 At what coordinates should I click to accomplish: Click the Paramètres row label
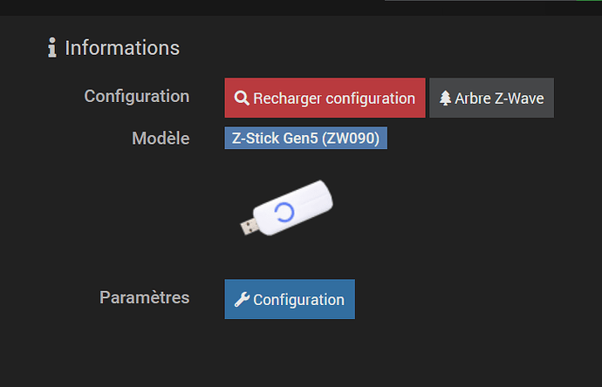(x=144, y=297)
